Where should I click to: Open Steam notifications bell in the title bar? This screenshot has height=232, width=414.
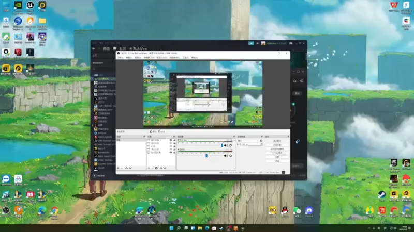[x=257, y=43]
